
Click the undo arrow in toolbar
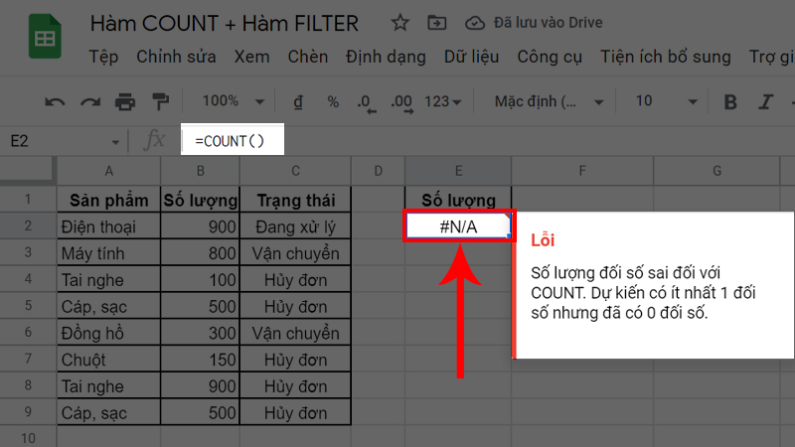(x=56, y=101)
